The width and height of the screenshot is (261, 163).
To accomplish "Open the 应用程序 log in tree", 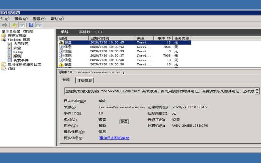I will (21, 44).
